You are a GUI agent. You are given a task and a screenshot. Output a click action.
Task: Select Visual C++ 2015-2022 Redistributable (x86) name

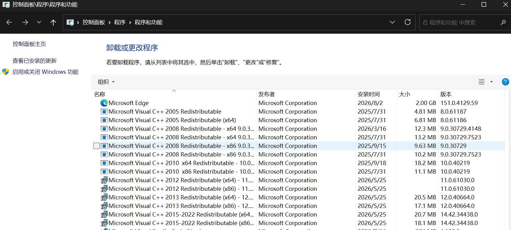click(181, 223)
